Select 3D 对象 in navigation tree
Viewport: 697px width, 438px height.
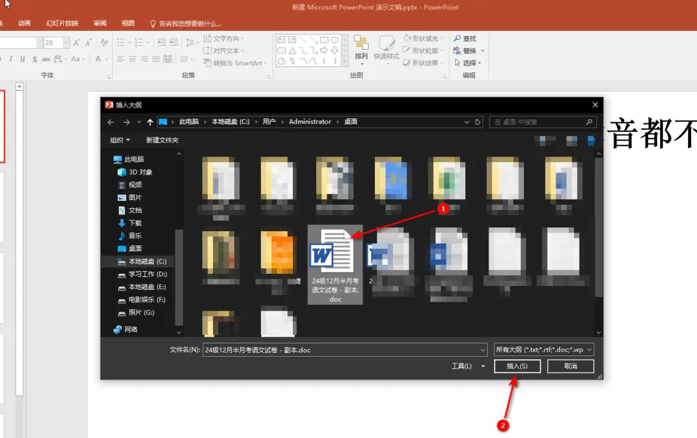(x=136, y=172)
